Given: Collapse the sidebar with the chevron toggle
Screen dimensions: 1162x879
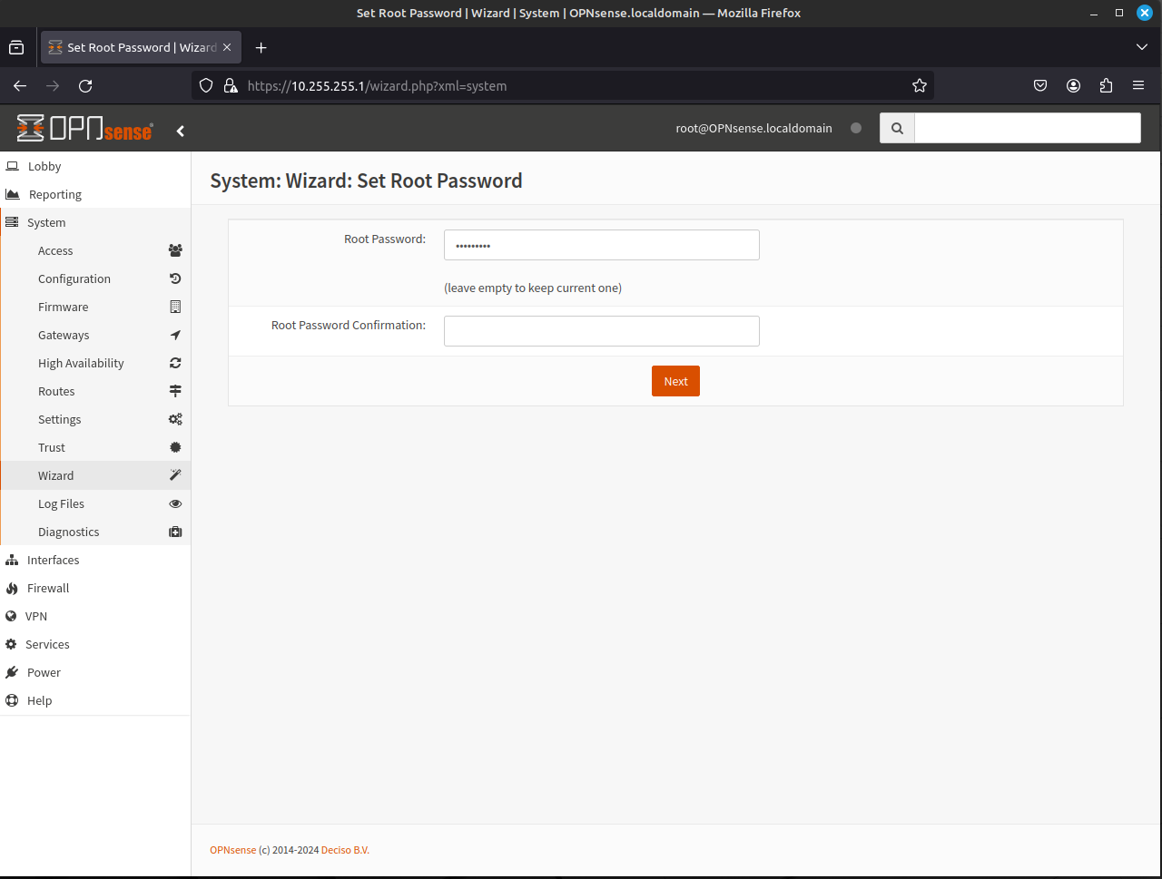Looking at the screenshot, I should coord(181,131).
